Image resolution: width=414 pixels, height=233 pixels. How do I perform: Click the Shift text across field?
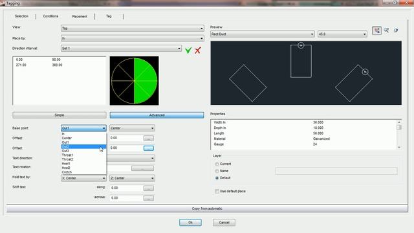tap(126, 198)
